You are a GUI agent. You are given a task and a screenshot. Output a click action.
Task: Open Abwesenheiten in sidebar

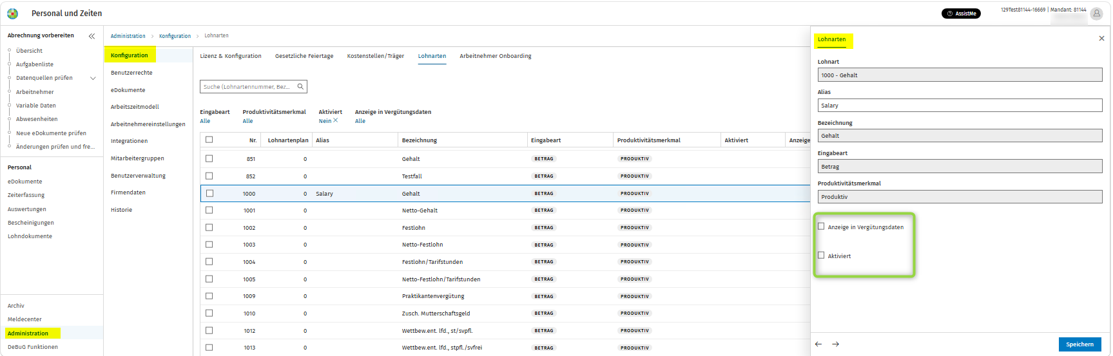(37, 119)
